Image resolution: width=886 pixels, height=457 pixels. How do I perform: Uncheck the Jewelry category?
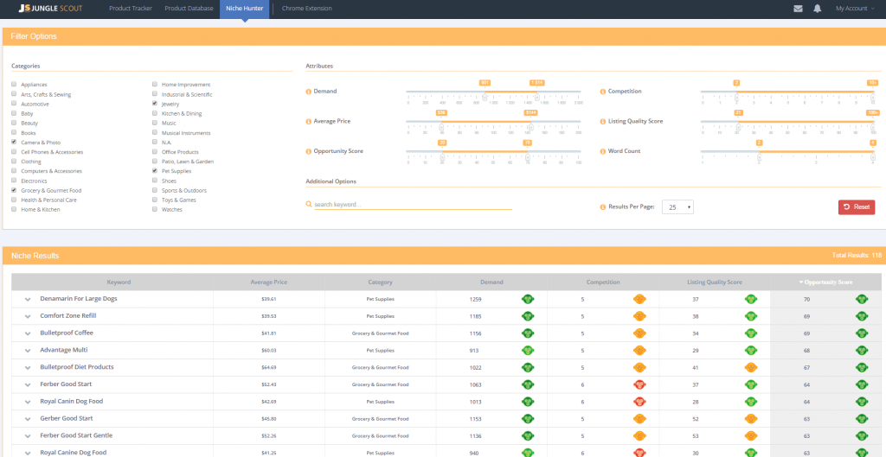[155, 104]
